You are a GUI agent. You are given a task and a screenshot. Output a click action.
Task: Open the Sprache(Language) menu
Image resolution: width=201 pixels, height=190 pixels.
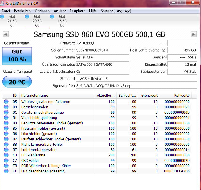[x=116, y=11]
